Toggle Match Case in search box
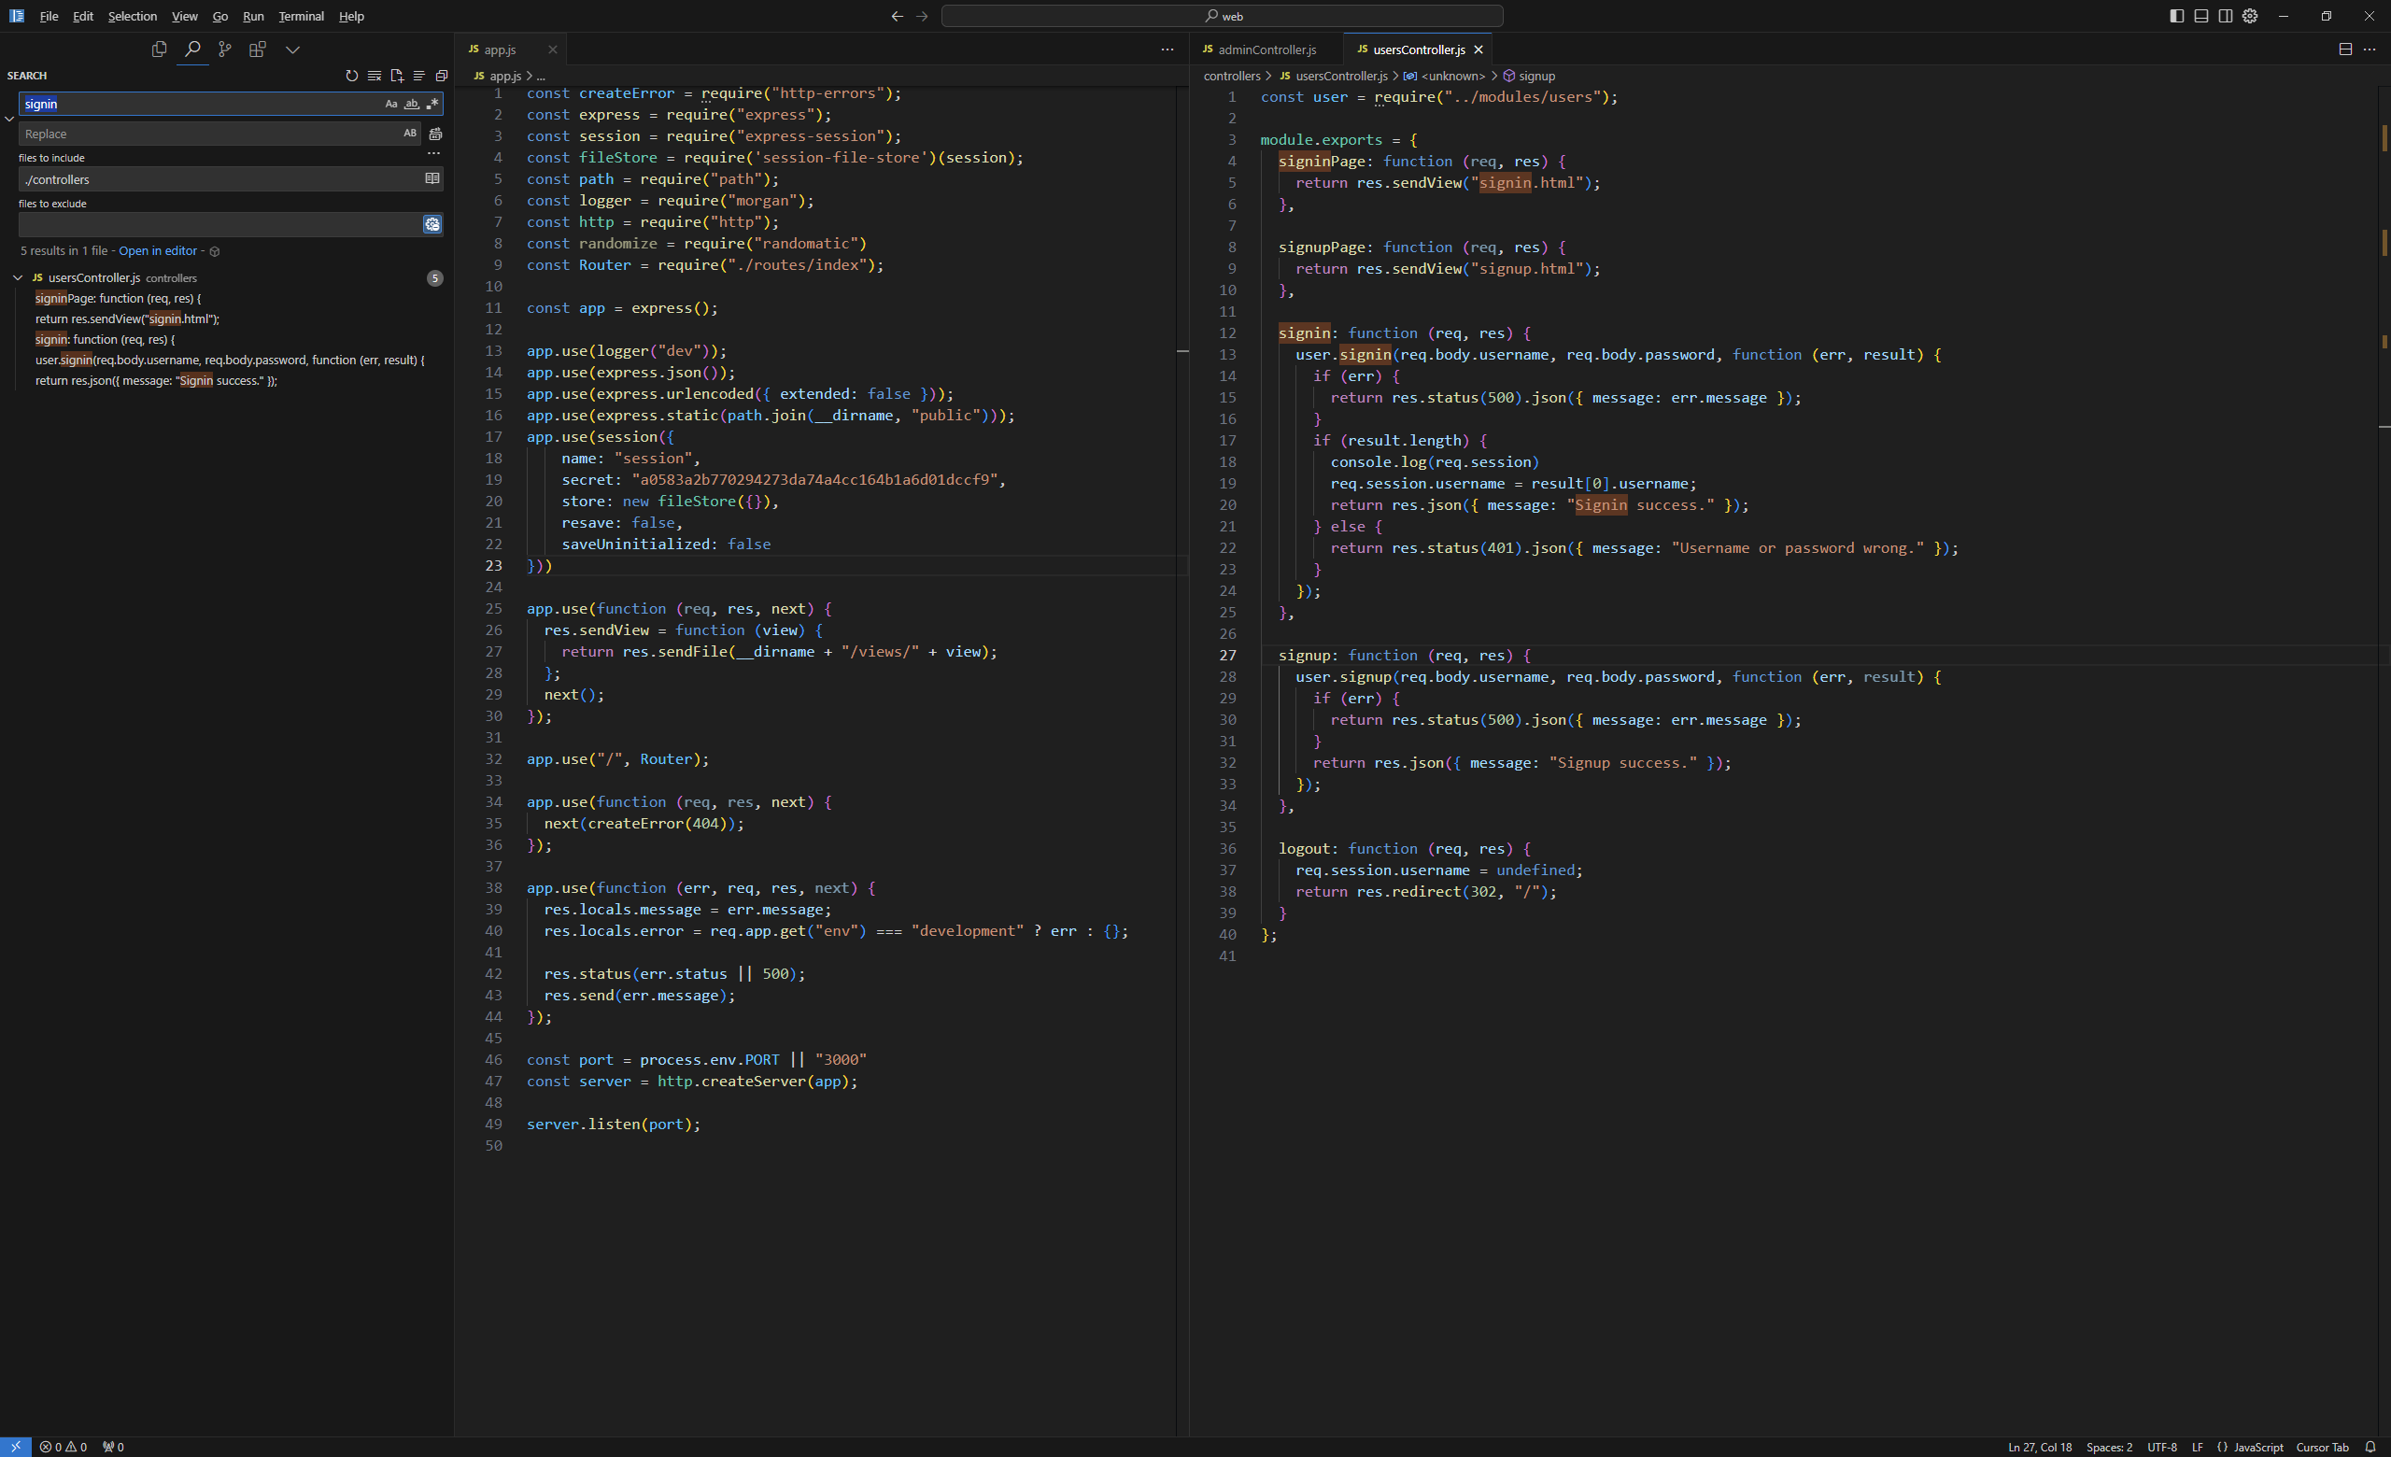This screenshot has width=2391, height=1457. [x=391, y=104]
